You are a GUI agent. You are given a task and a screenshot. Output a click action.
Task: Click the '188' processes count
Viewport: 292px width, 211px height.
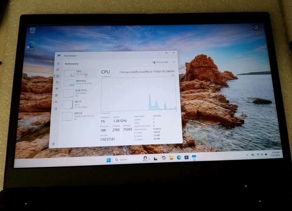click(x=103, y=130)
